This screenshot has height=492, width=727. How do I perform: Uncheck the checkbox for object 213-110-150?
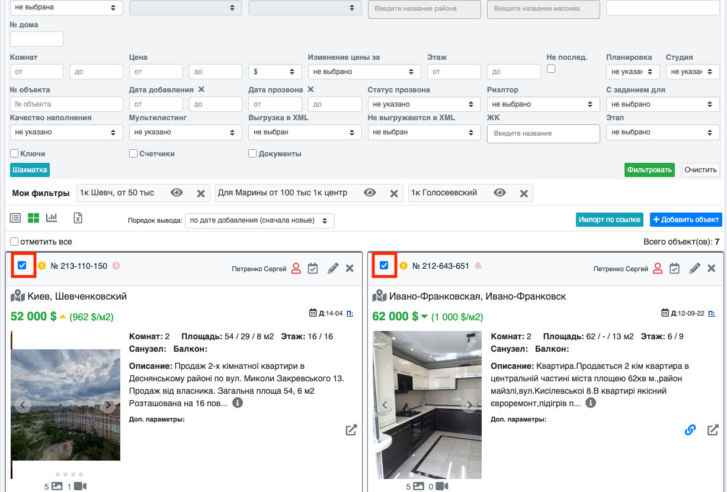click(x=22, y=265)
